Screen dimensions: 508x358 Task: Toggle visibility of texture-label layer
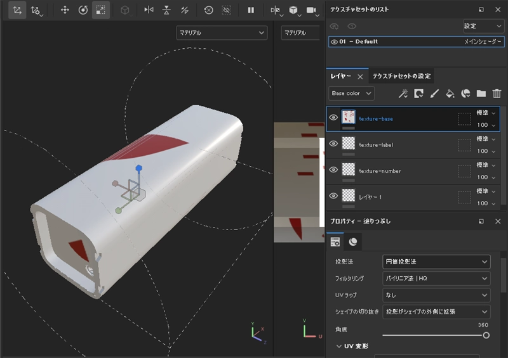[333, 144]
